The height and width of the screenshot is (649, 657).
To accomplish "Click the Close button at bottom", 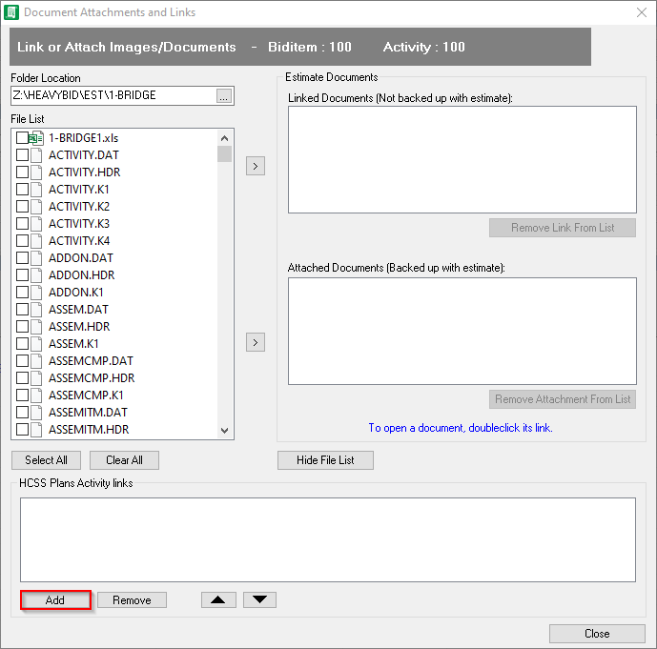I will pos(597,634).
